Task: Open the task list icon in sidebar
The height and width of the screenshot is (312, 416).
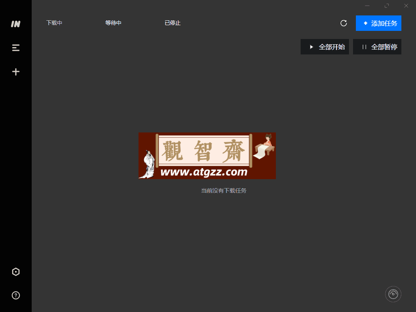Action: pos(16,48)
